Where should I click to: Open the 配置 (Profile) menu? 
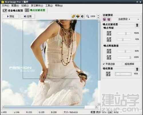pyautogui.click(x=15, y=5)
